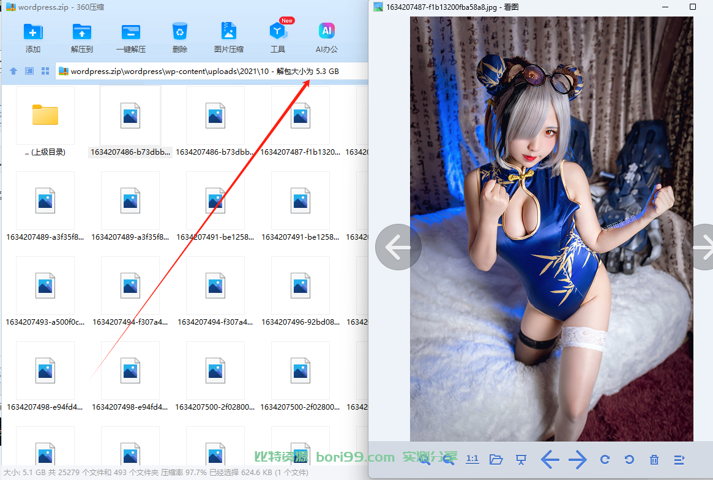The height and width of the screenshot is (480, 713).
Task: Switch to the details list view icon
Action: [29, 72]
